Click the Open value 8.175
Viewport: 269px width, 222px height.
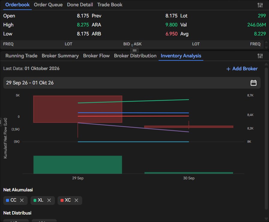83,16
